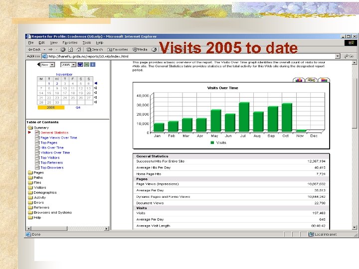Open Hits Over Time report

click(x=52, y=148)
